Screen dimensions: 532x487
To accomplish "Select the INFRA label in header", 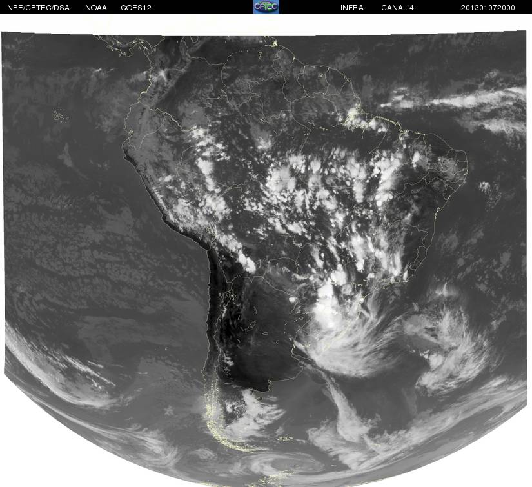I will click(352, 8).
